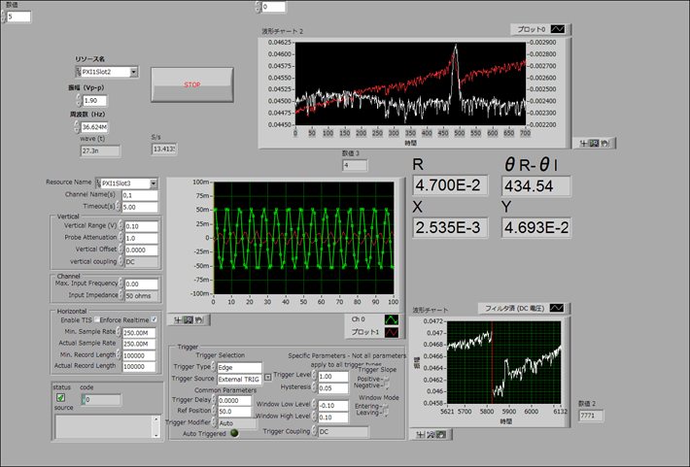Select pan hand tool in green waveform palette
The image size is (690, 467).
pos(197,318)
